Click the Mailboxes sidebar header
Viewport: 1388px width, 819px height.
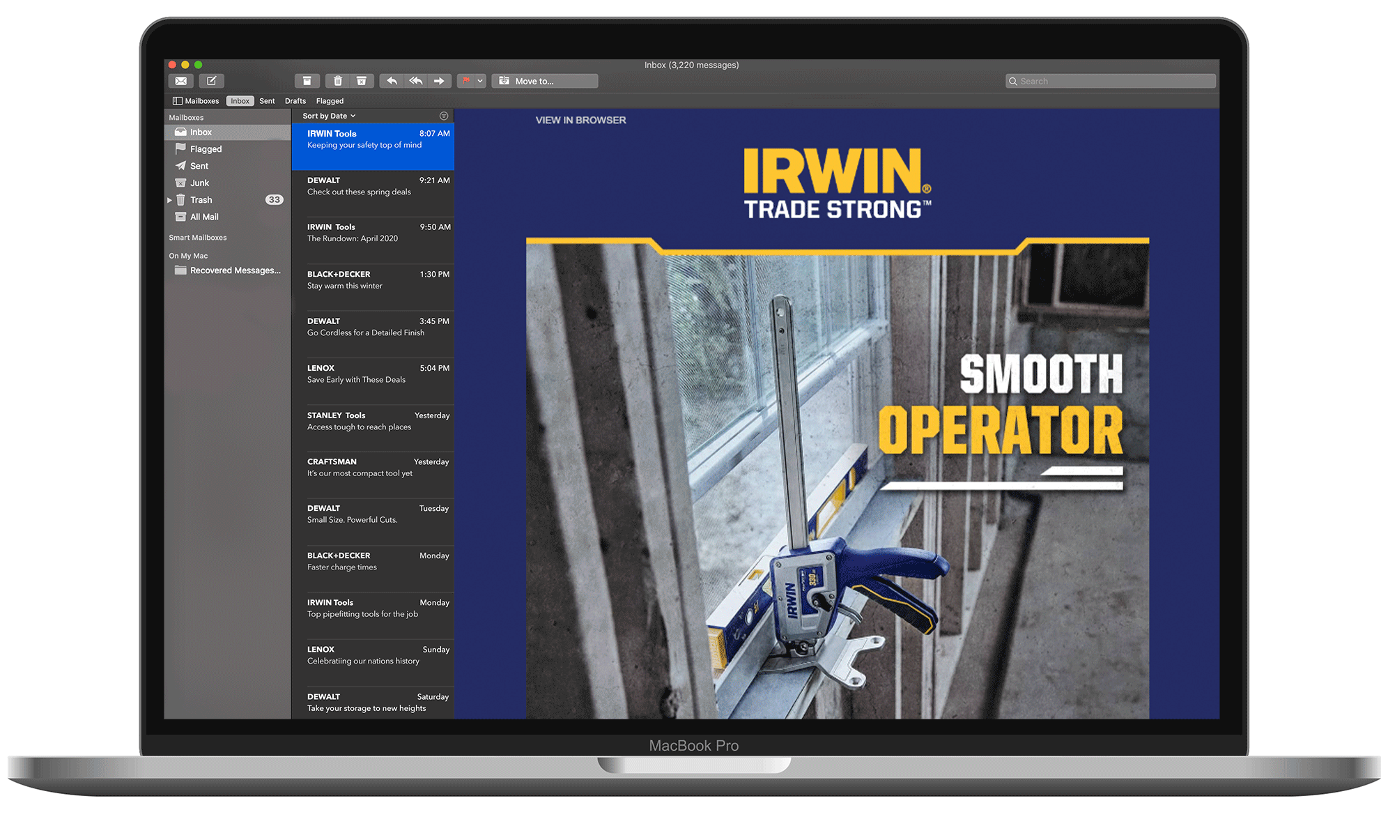(186, 117)
